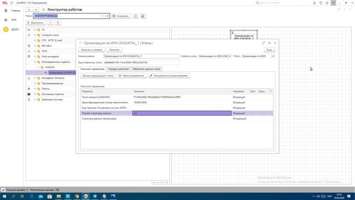Open Chrome from the taskbar
This screenshot has width=355, height=200.
(x=77, y=196)
